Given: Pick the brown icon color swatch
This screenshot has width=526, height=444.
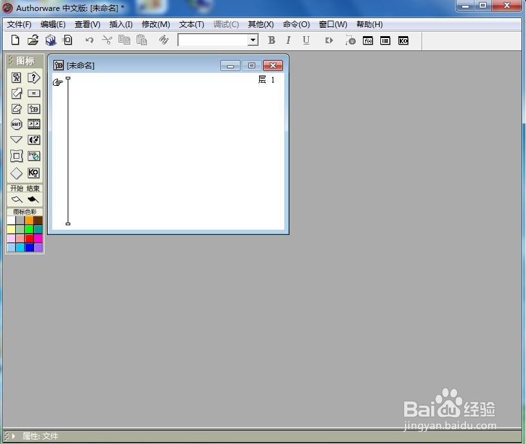Looking at the screenshot, I should (38, 220).
